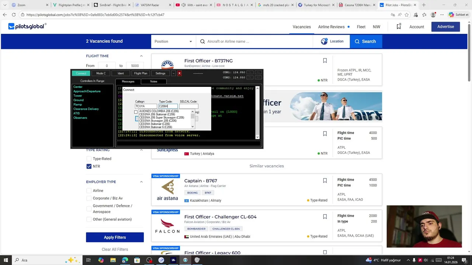Select AVIONES COLOMBIA 206 (C206) suggestion
Screen dimensions: 472x265
[x=159, y=111]
